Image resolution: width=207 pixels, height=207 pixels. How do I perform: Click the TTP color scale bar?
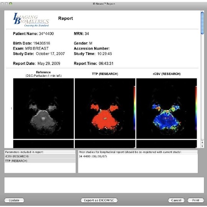pos(134,108)
